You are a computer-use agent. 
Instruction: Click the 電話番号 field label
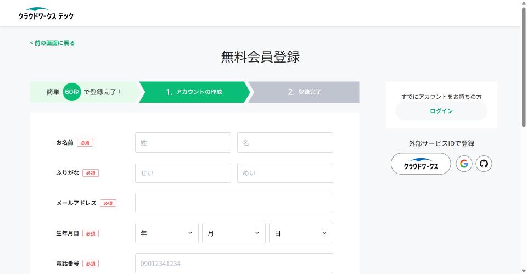tap(68, 263)
